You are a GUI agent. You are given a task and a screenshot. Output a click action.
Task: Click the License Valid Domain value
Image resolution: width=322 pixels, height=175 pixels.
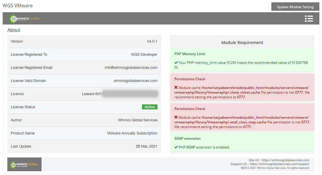click(136, 81)
